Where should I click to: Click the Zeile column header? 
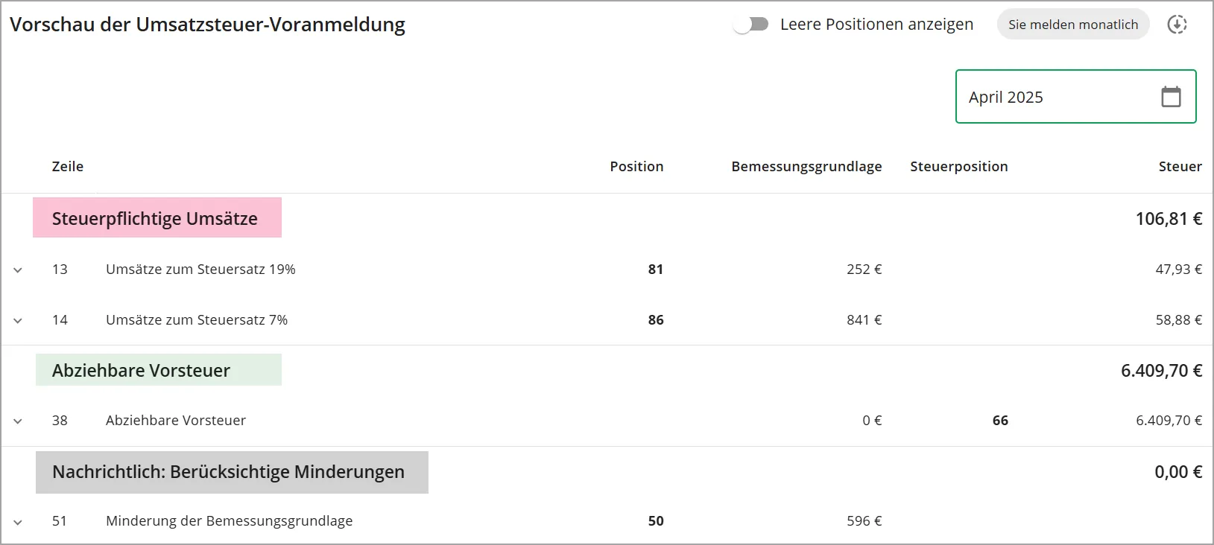click(x=68, y=166)
